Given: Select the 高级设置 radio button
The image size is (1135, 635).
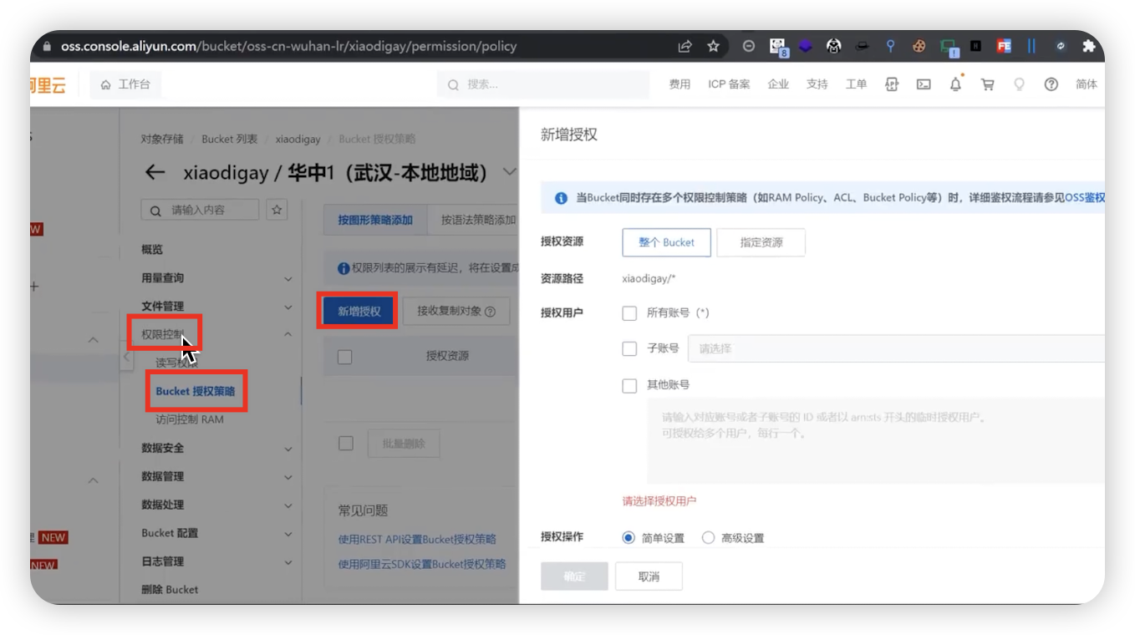Looking at the screenshot, I should pos(708,538).
